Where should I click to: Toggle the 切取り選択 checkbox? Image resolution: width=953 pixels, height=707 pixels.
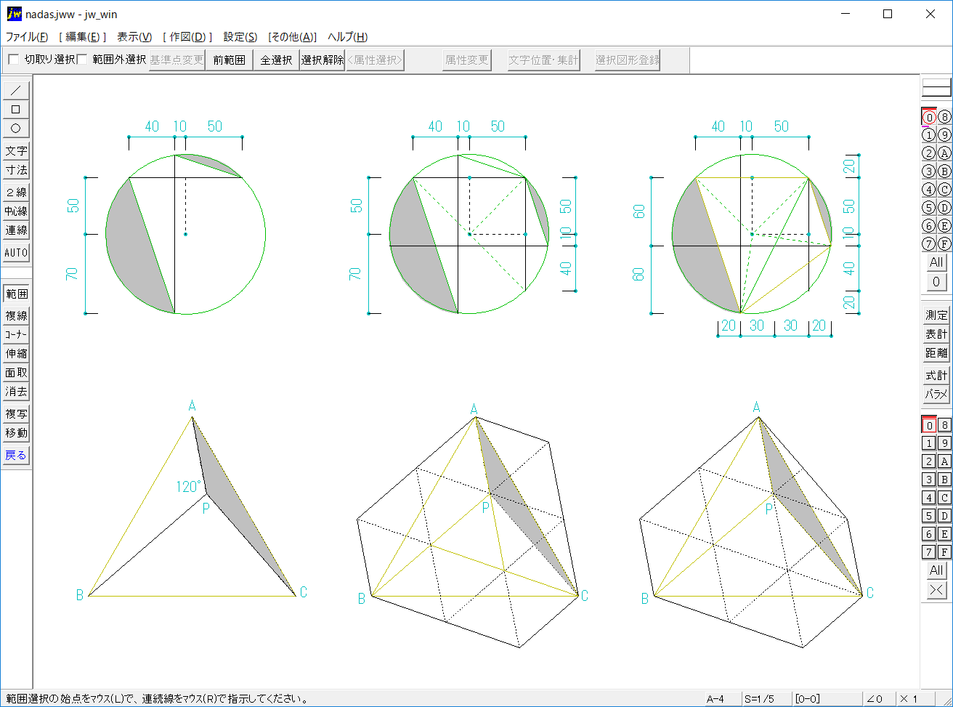click(13, 60)
